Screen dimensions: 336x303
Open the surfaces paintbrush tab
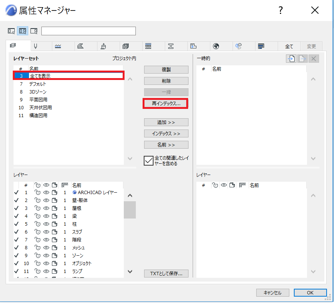coord(103,46)
